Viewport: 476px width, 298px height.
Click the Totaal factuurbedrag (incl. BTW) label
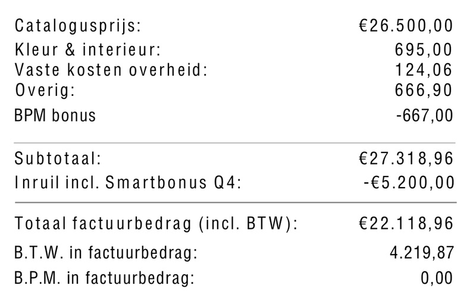(x=155, y=224)
